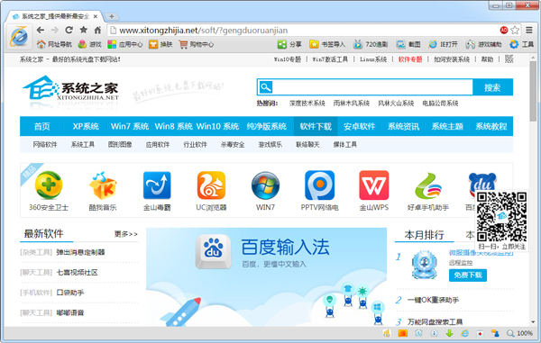Screen dimensions: 541x343
Task: Open 弹出消息定制器 software entry
Action: tap(80, 252)
